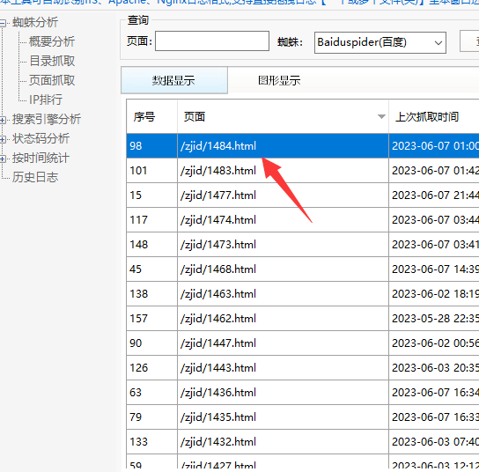Select 概要分析 in the sidebar tree

[52, 41]
